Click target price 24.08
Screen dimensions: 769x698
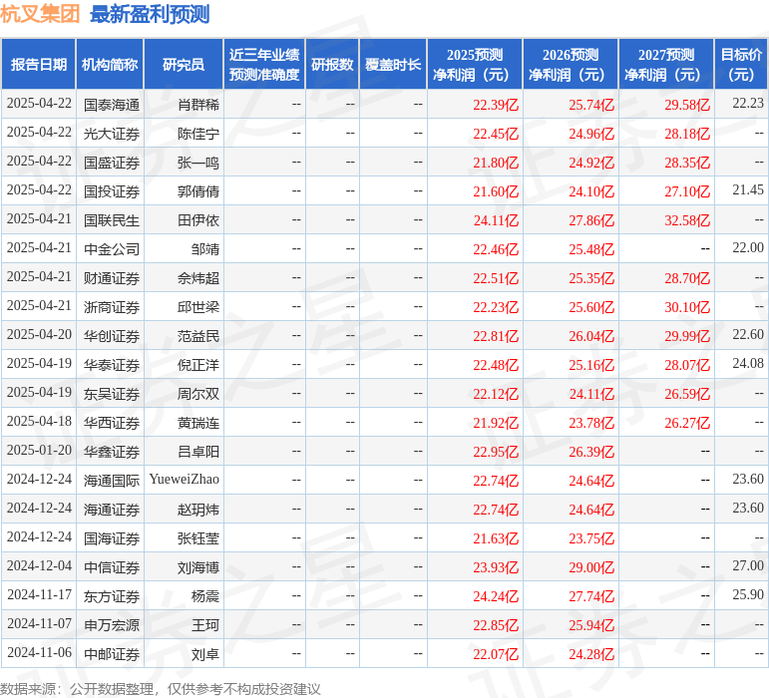click(748, 364)
